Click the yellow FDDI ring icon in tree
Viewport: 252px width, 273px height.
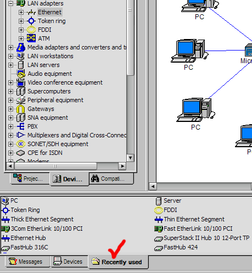point(31,30)
